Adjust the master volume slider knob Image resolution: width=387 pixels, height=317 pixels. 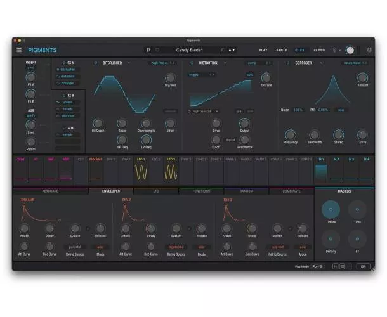click(350, 50)
